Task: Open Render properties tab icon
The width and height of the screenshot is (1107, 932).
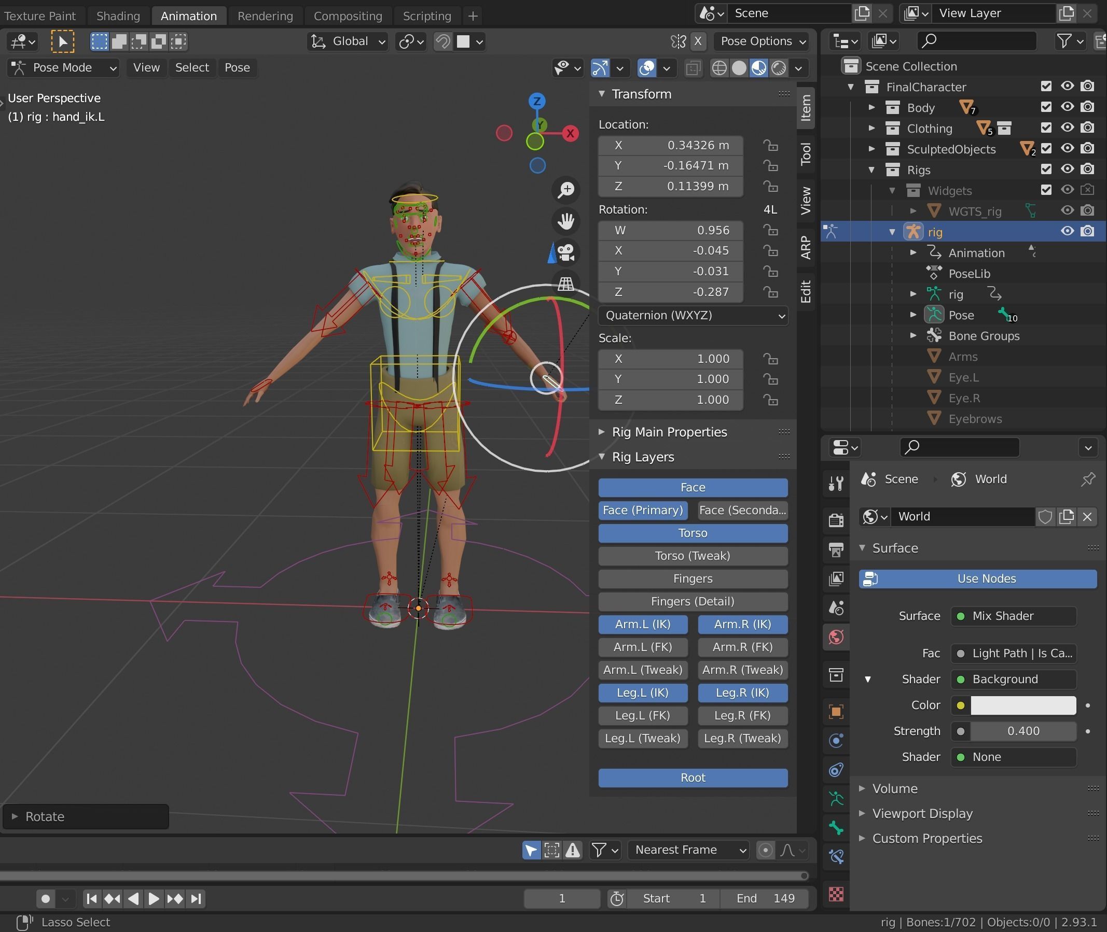Action: coord(836,520)
